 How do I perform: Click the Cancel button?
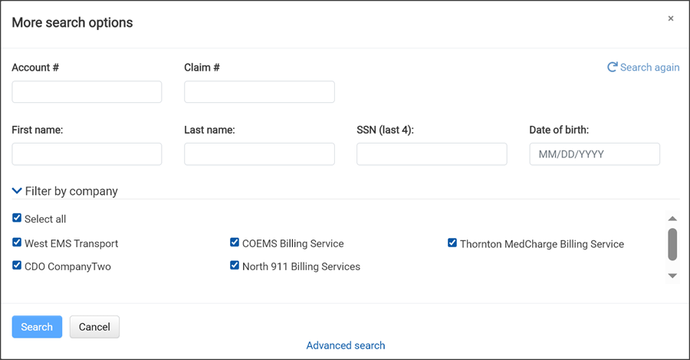click(x=94, y=327)
